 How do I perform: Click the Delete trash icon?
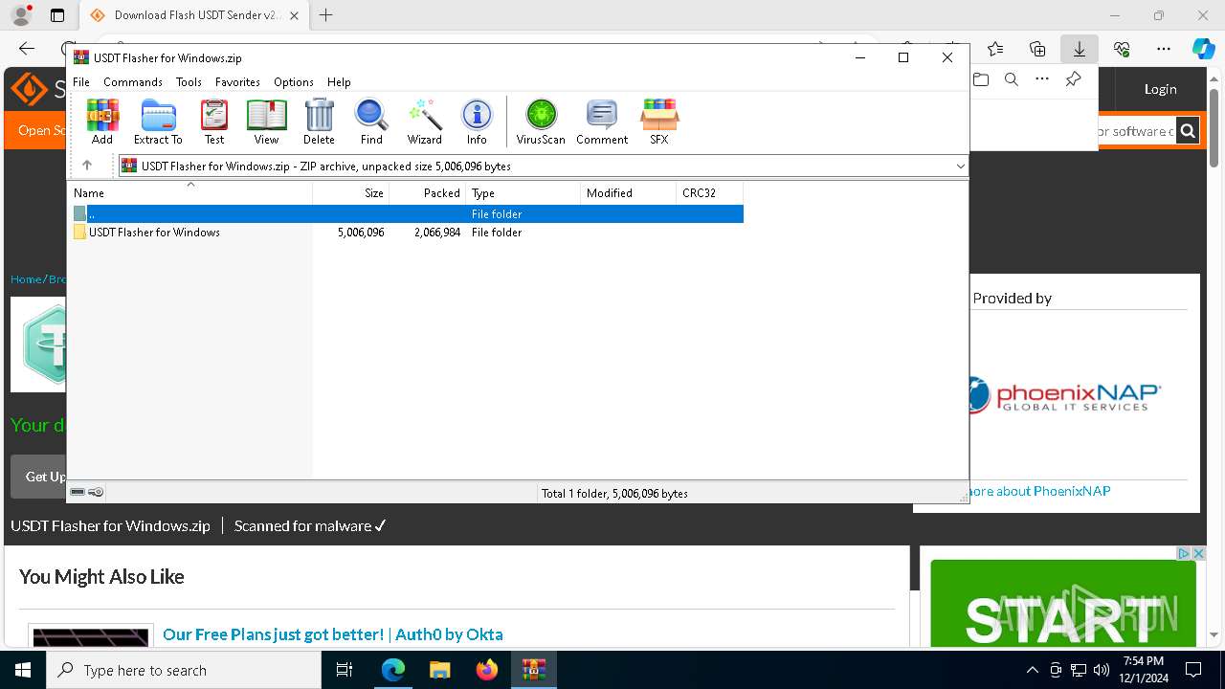[319, 122]
